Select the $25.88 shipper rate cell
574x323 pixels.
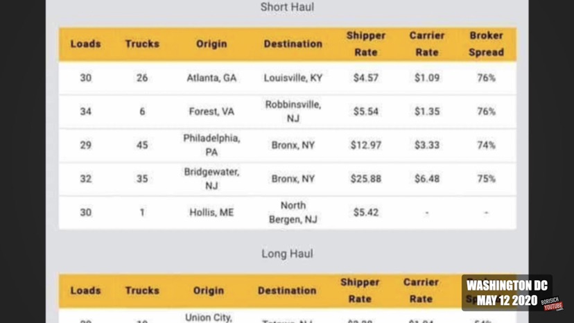[365, 179]
